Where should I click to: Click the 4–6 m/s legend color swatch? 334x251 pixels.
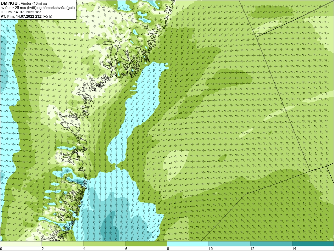[x=104, y=244]
